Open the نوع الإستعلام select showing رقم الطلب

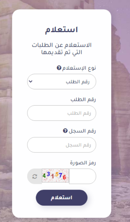point(62,82)
